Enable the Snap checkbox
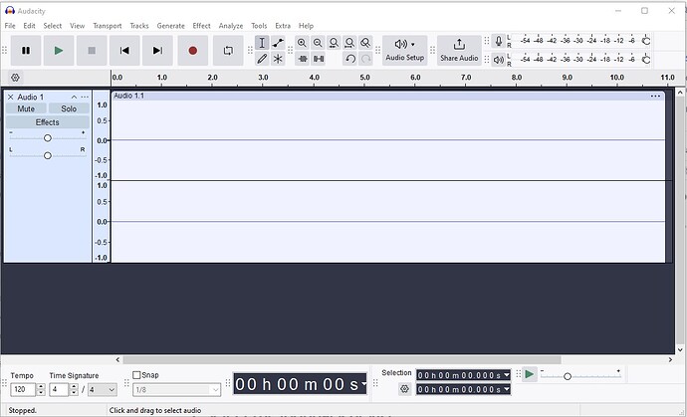The image size is (687, 417). [136, 375]
